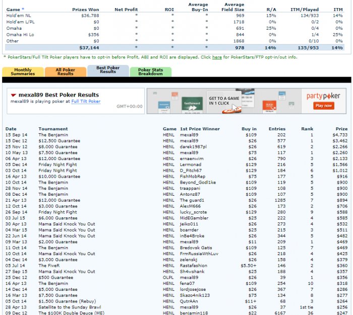Click the poker chip cursor graphic in banner
The height and width of the screenshot is (315, 353).
pyautogui.click(x=232, y=109)
